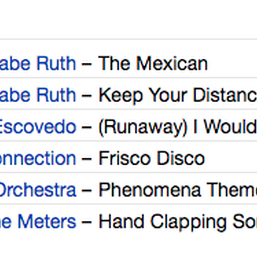Click the Phenomena Theme track title
This screenshot has width=257, height=257.
point(178,190)
